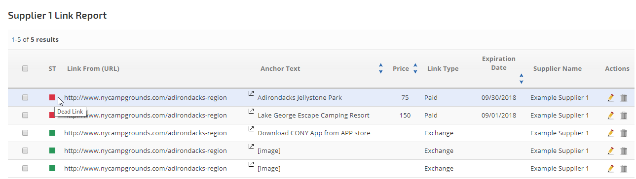This screenshot has height=179, width=636.
Task: Open the nycampgrounds URL in the last row
Action: pos(146,169)
